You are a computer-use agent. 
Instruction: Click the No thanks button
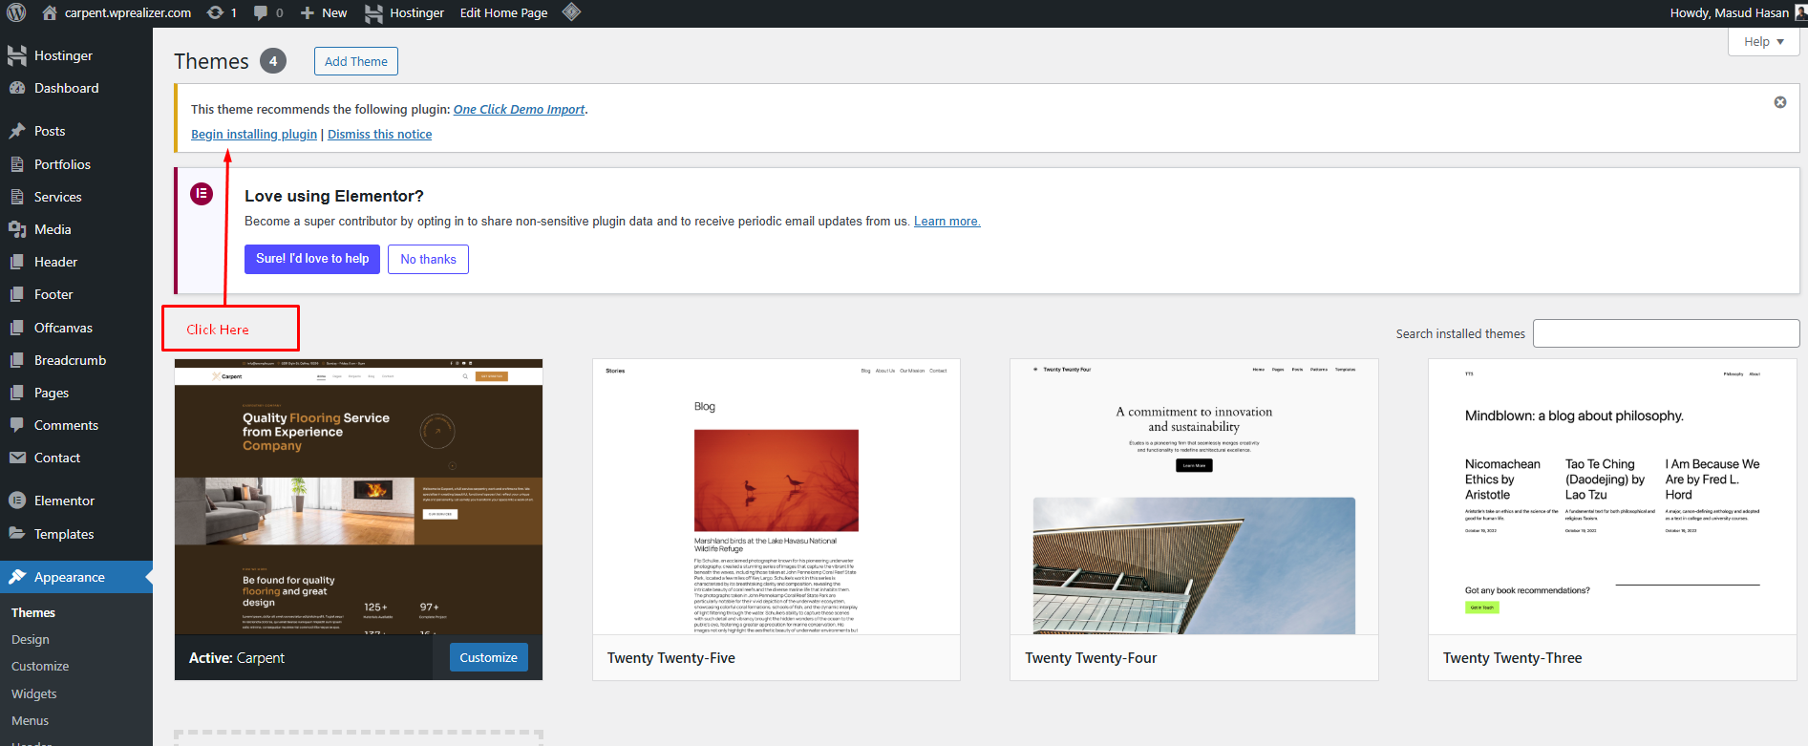click(428, 259)
